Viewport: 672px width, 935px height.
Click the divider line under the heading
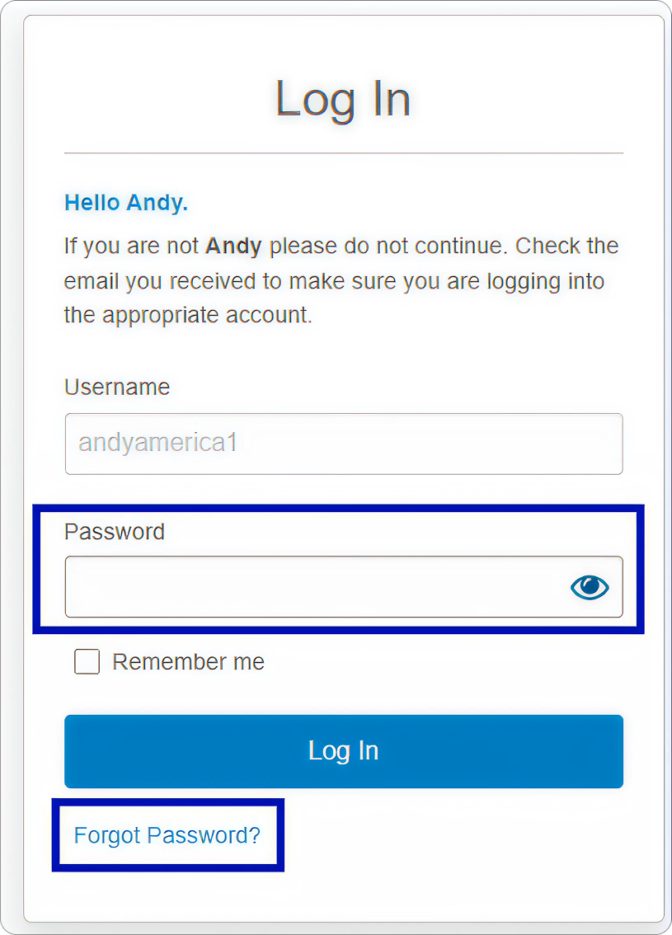tap(344, 153)
